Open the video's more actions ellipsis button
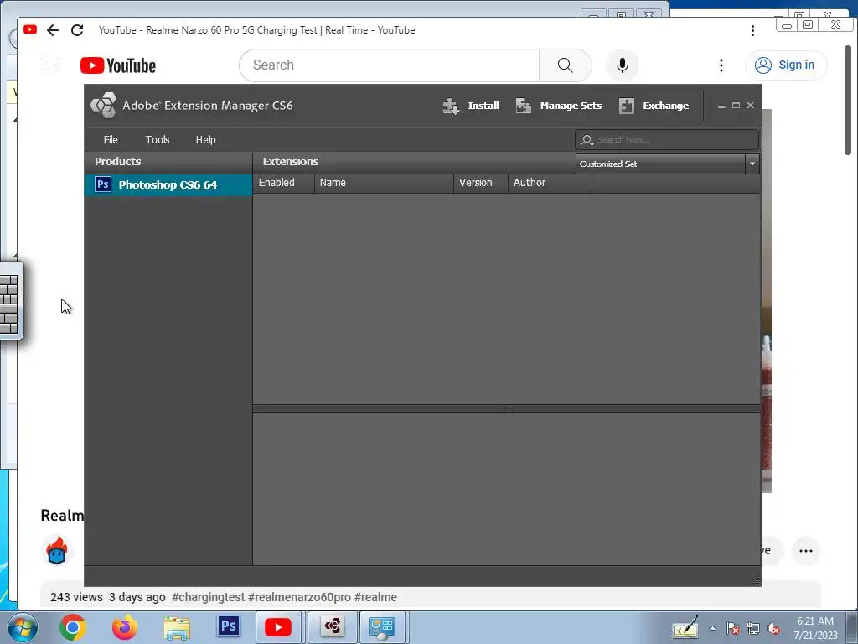858x644 pixels. (805, 551)
